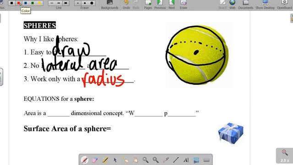Select the small eraser size
Image resolution: width=293 pixels, height=165 pixels.
pyautogui.click(x=78, y=3)
